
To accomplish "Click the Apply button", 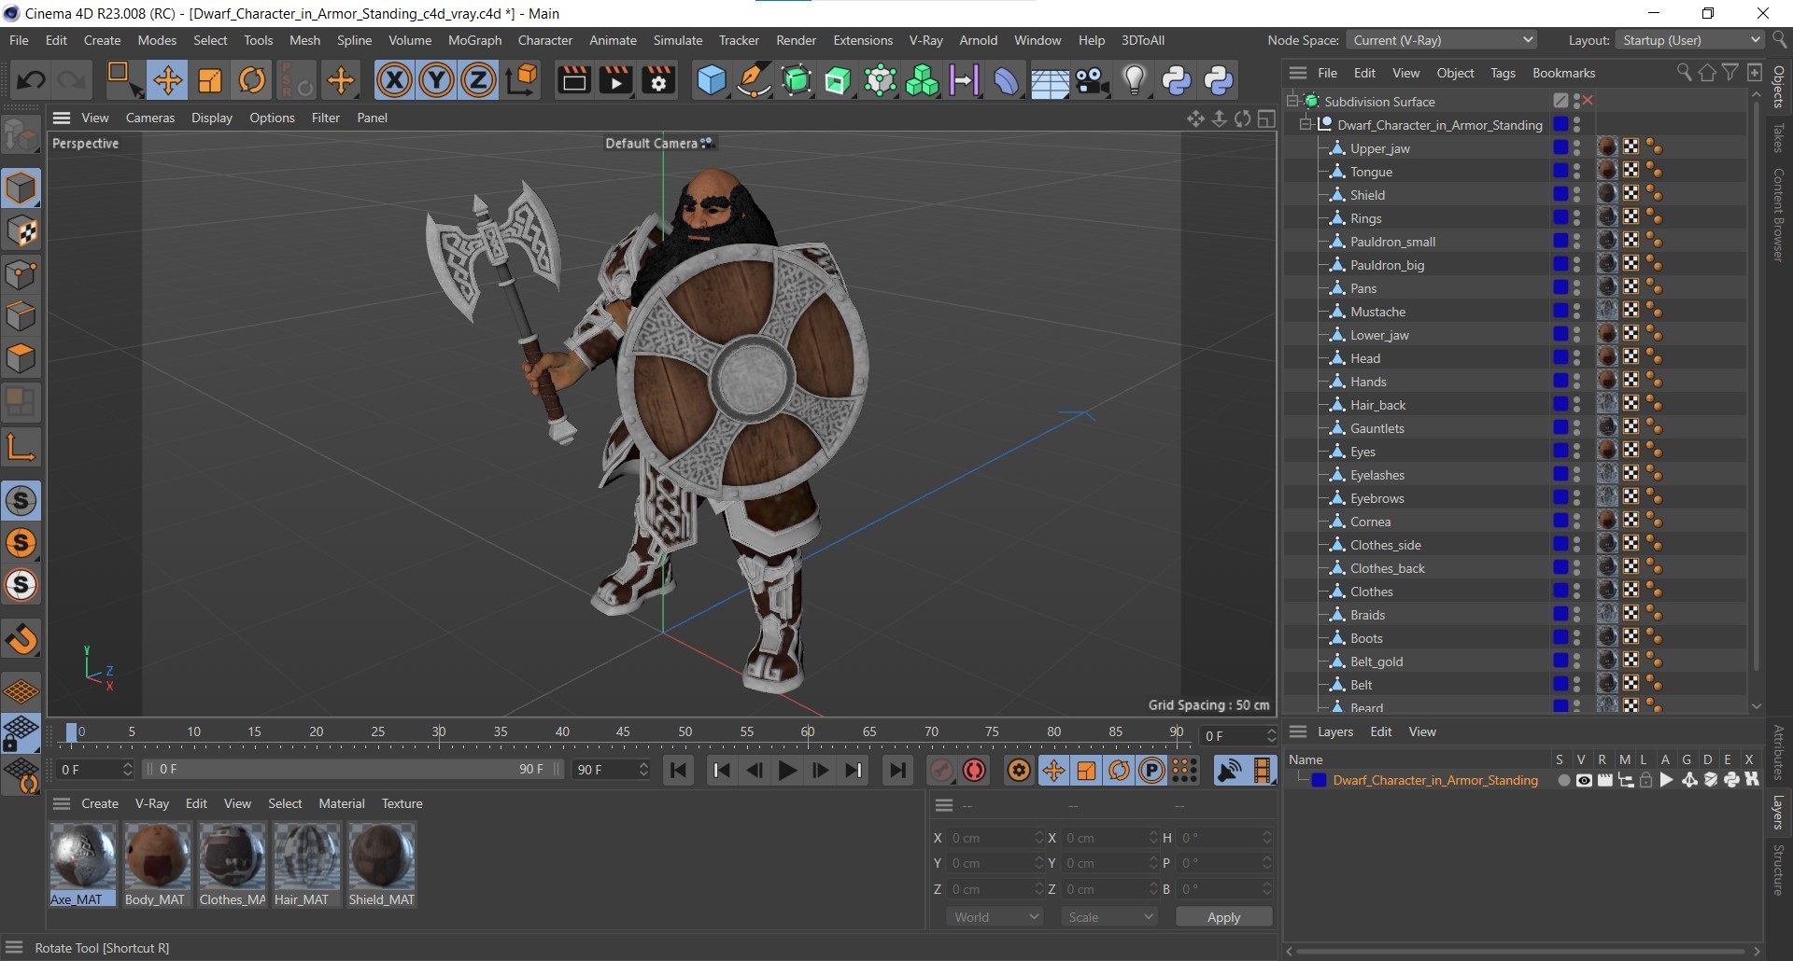I will coord(1223,917).
